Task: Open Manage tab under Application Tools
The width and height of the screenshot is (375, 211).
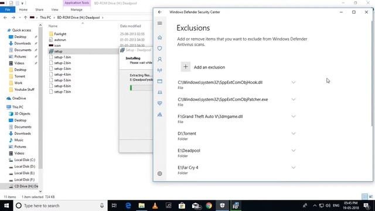Action: pos(77,9)
